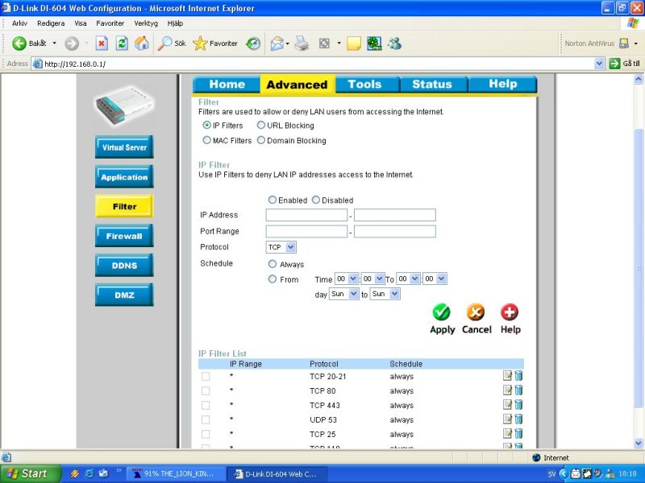
Task: Switch to the Status tab
Action: coord(432,85)
